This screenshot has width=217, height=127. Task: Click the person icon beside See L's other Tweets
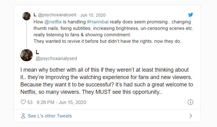coord(23,116)
